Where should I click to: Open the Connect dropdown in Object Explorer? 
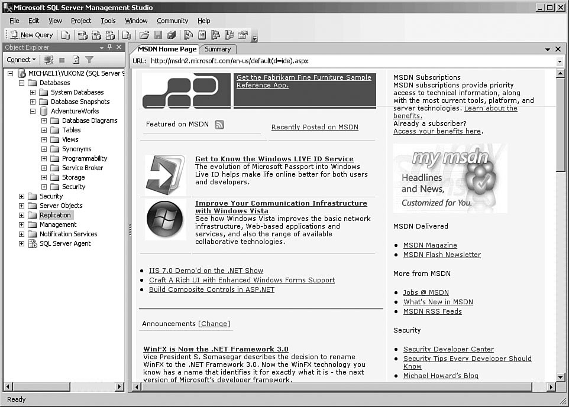coord(21,60)
